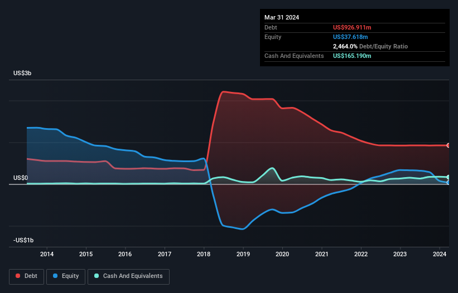Image resolution: width=458 pixels, height=293 pixels.
Task: Click the 2020 x-axis label
Action: pos(282,254)
